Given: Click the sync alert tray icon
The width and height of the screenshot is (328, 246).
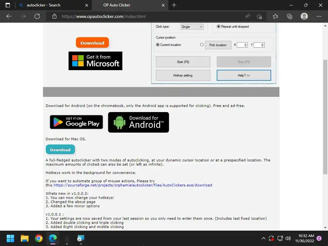Looking at the screenshot, I should point(271,238).
